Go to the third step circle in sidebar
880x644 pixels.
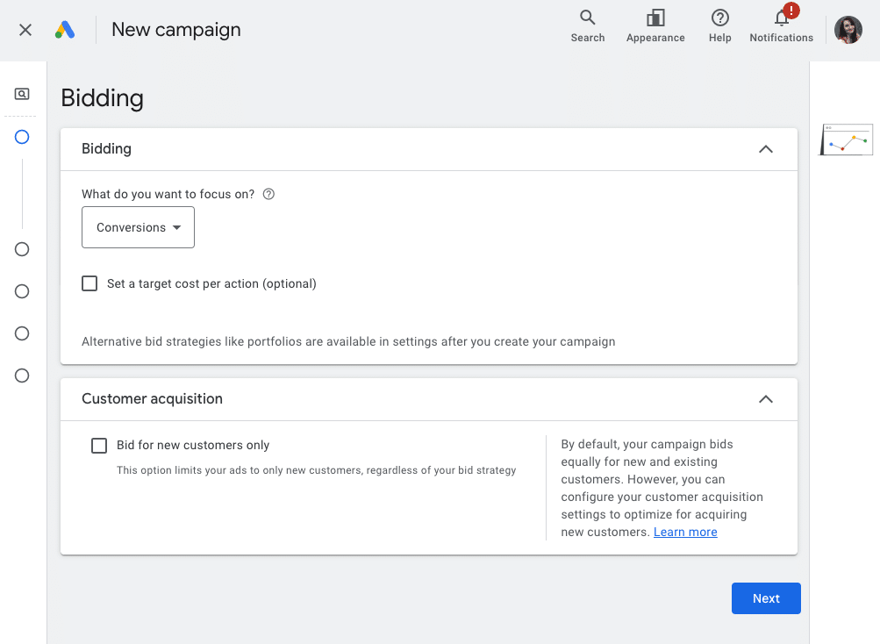(x=22, y=291)
